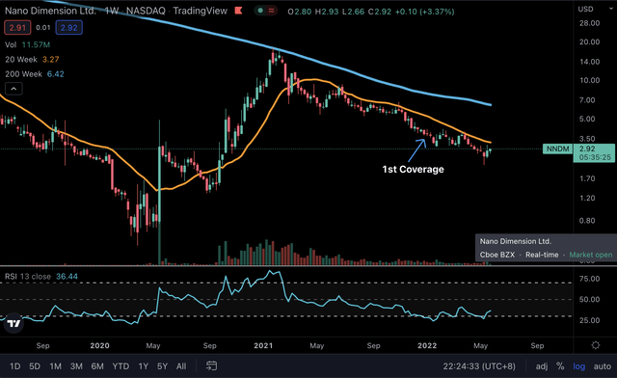Click the 2.92 current price label
Viewport: 617px width, 378px height.
coord(587,148)
